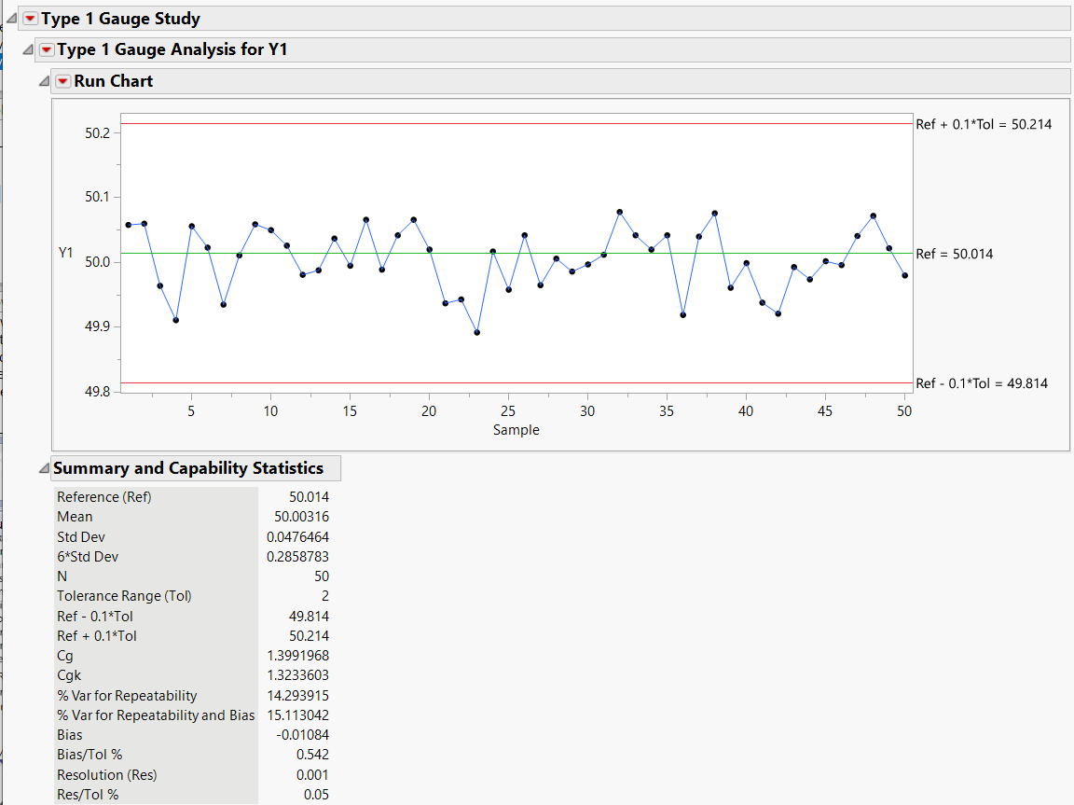Click the Reference (Ref) row label

click(104, 497)
